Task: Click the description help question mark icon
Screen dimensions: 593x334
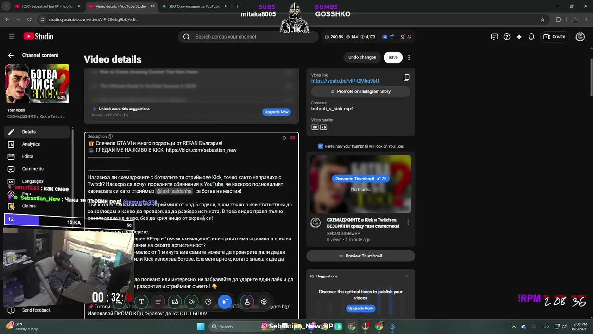Action: tap(110, 137)
